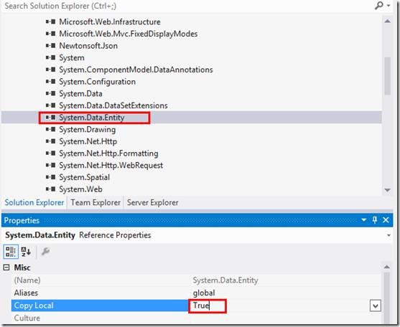
Task: Click the reference icon beside System.Web
Action: point(50,189)
